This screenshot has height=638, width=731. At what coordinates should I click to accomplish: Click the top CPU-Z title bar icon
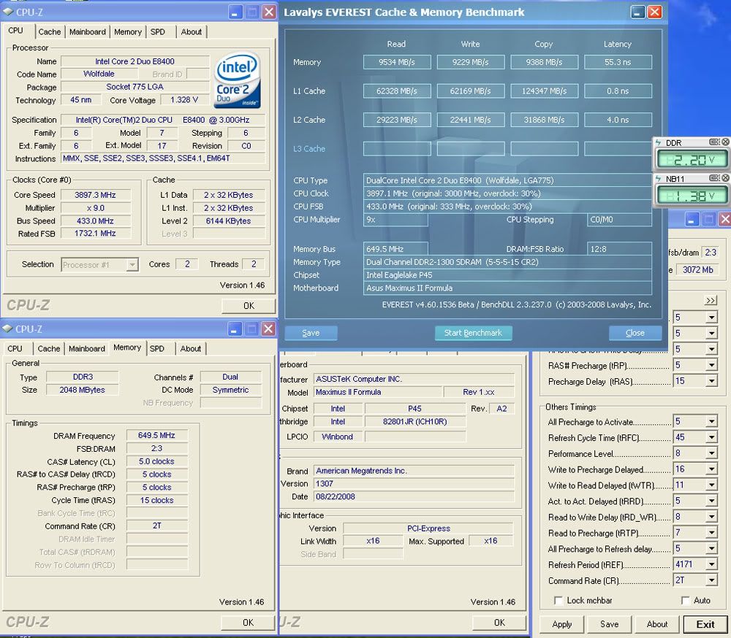click(x=8, y=12)
